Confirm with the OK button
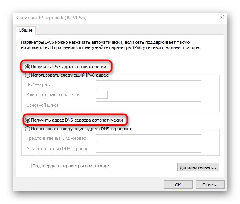Screen dimensions: 240x204 pyautogui.click(x=178, y=185)
